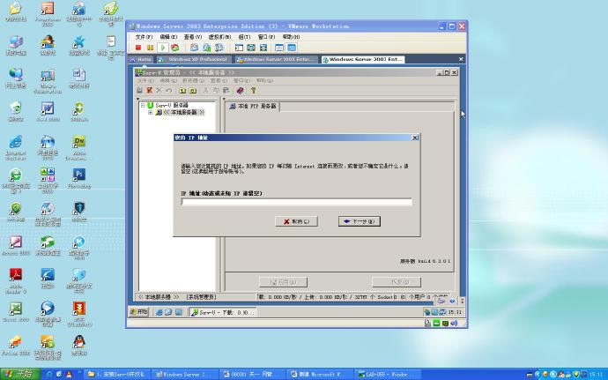
Task: Expand the 本地服务器 tree node
Action: (150, 113)
